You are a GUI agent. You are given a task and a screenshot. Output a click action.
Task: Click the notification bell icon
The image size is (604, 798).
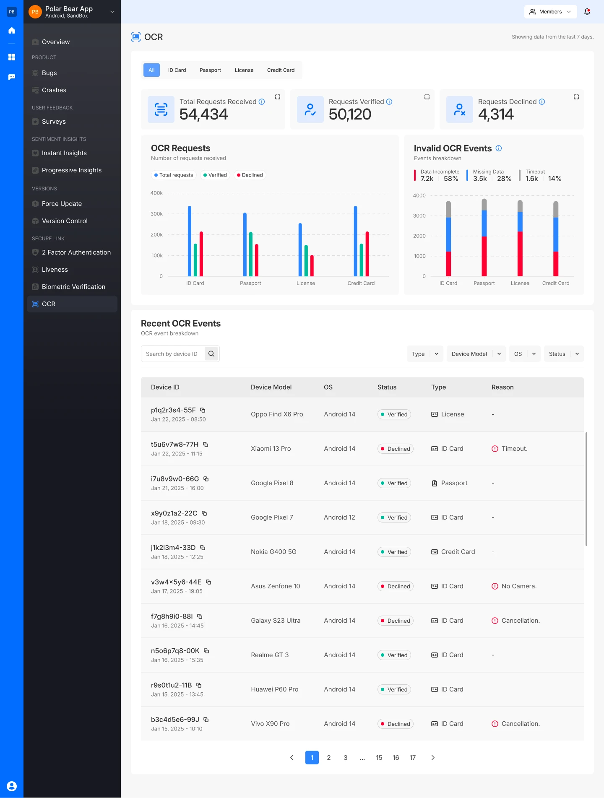(587, 12)
